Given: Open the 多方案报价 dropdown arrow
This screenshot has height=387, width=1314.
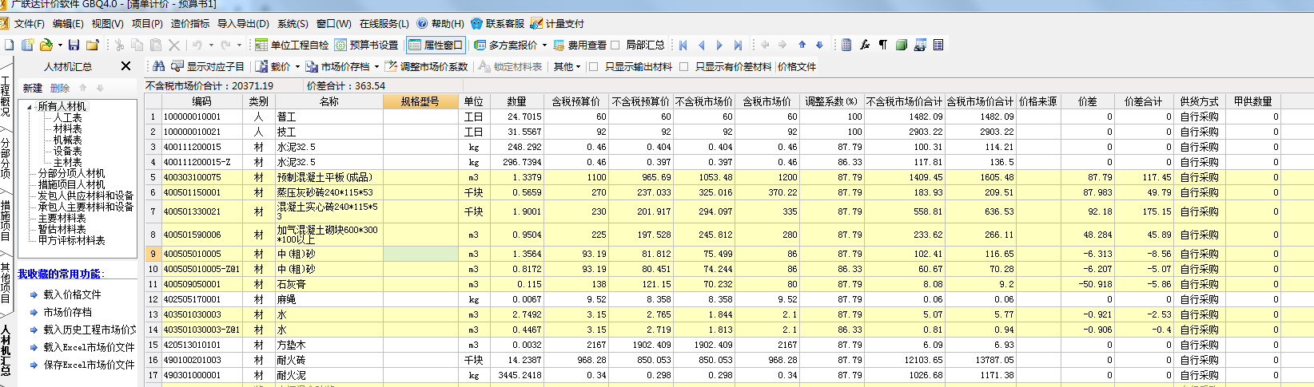Looking at the screenshot, I should (x=544, y=45).
